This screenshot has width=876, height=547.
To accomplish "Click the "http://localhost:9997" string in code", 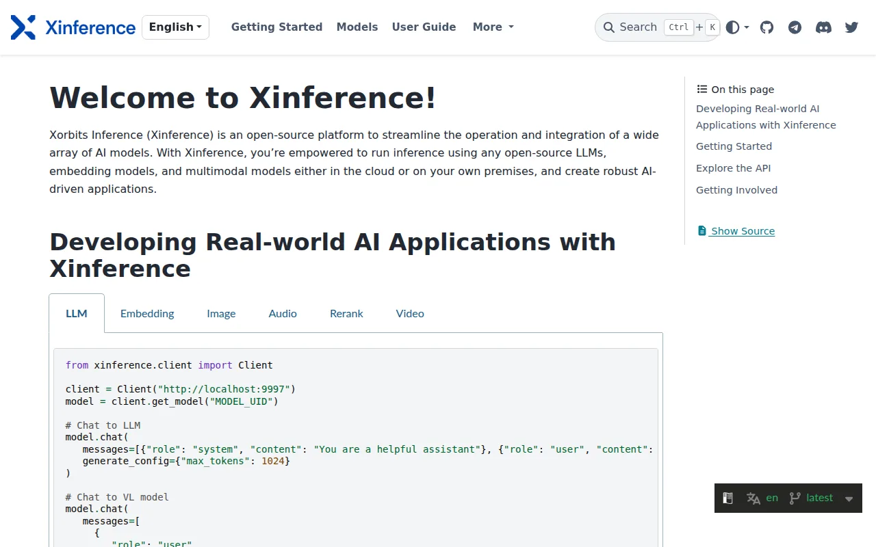I will coord(223,389).
